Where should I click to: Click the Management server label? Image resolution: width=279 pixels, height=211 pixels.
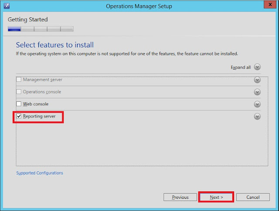43,80
